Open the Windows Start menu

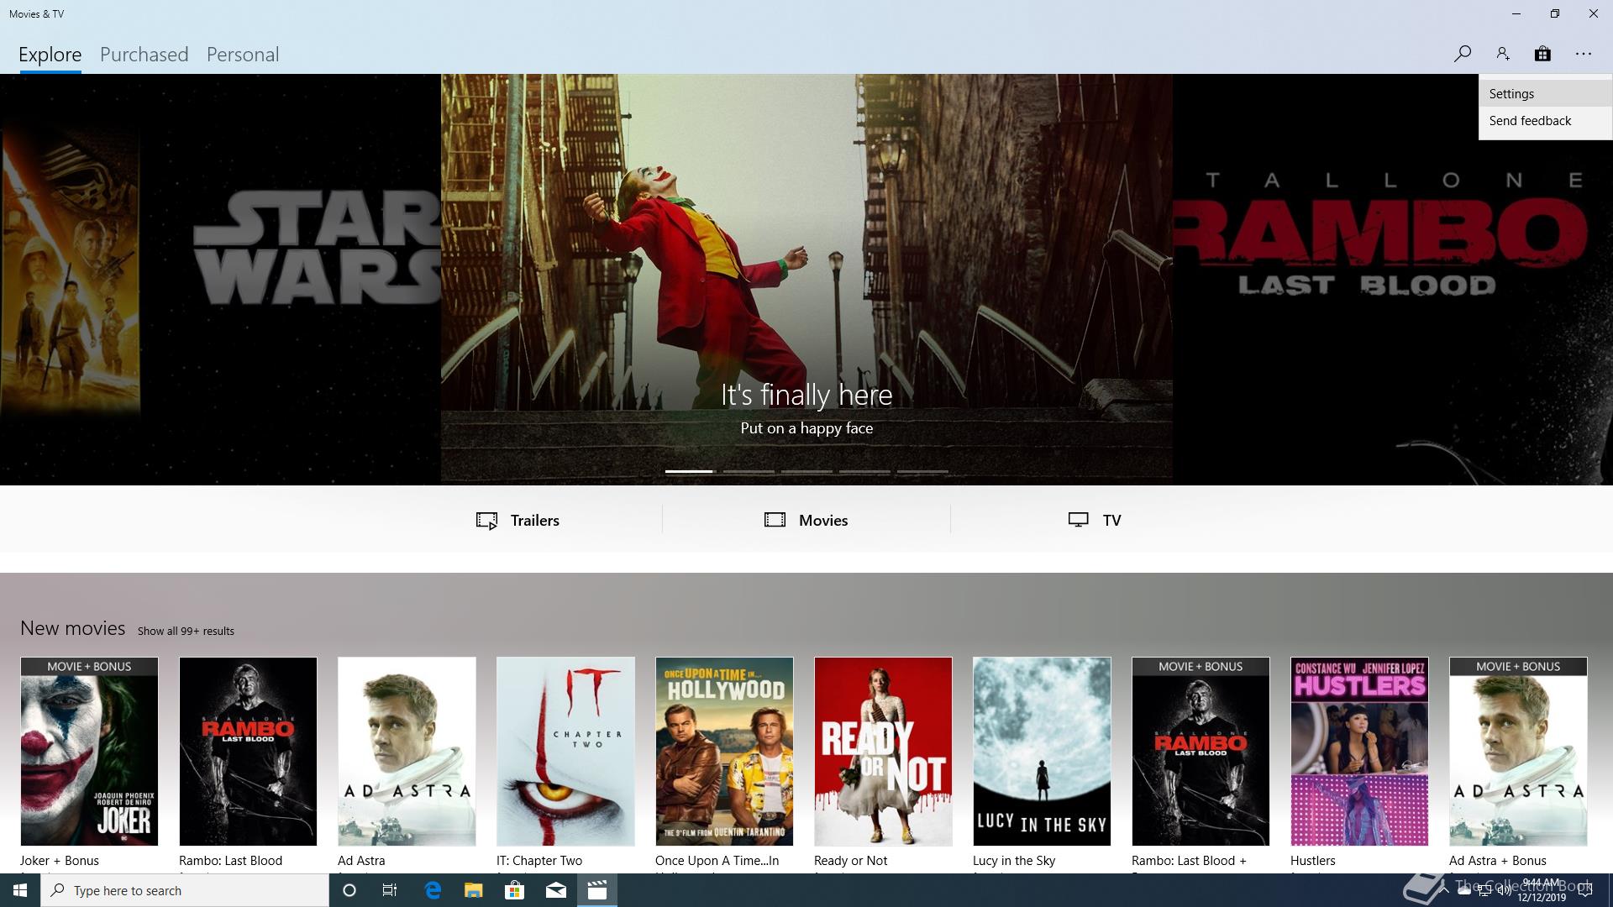pyautogui.click(x=20, y=890)
